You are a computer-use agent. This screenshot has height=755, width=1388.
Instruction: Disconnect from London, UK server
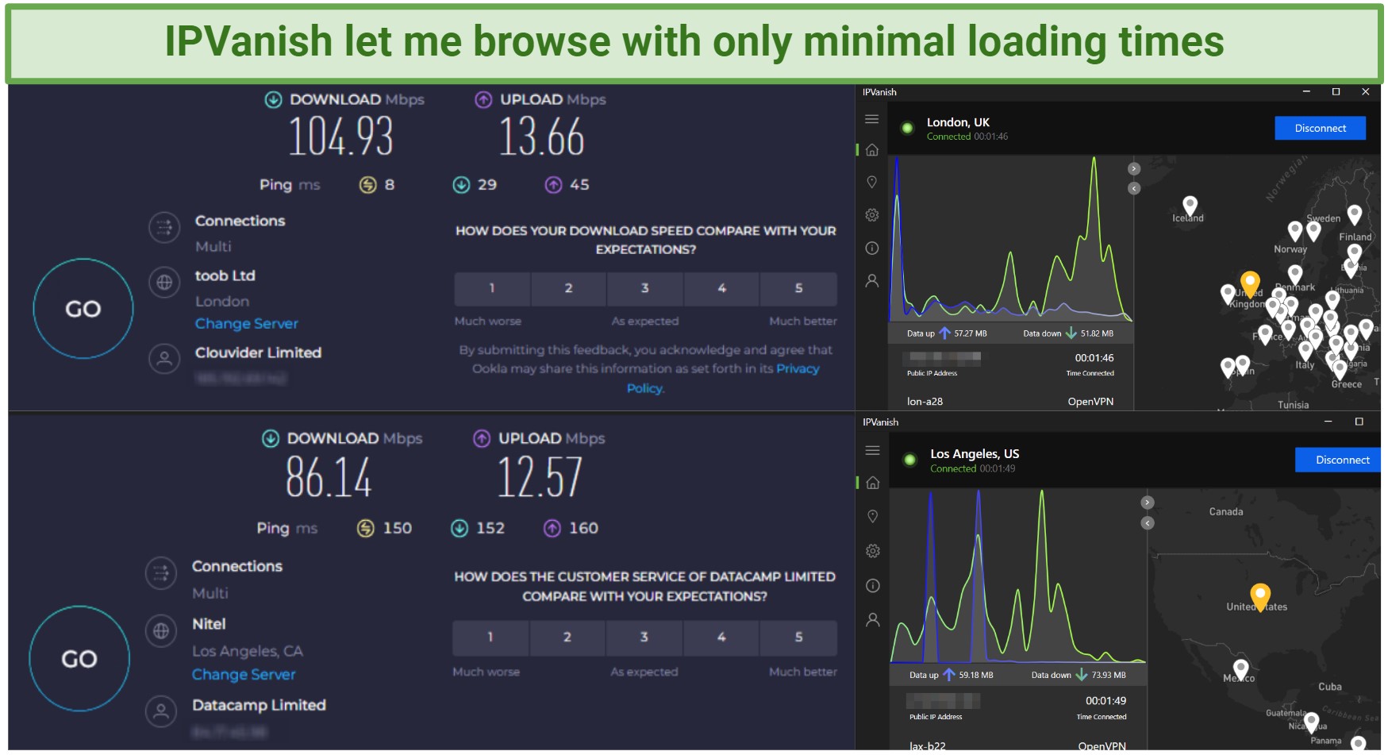coord(1320,128)
